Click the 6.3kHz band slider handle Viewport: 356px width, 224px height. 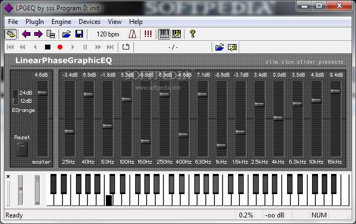tap(297, 104)
